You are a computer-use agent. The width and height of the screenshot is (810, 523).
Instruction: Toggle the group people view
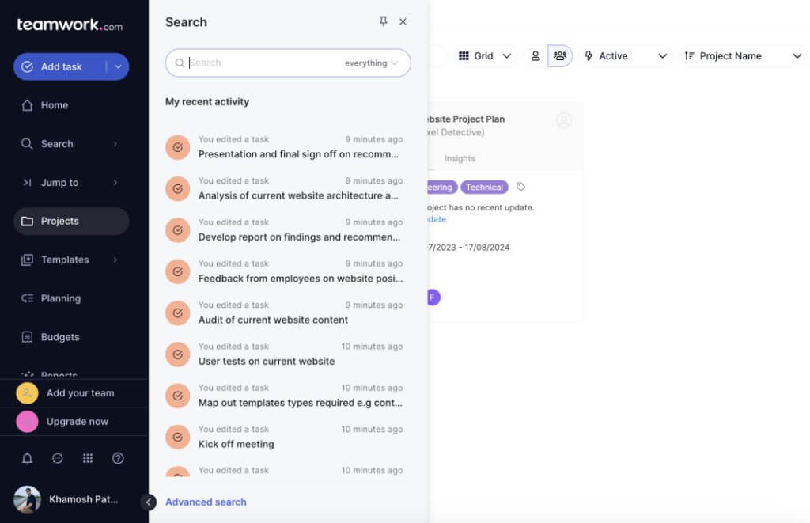(560, 56)
